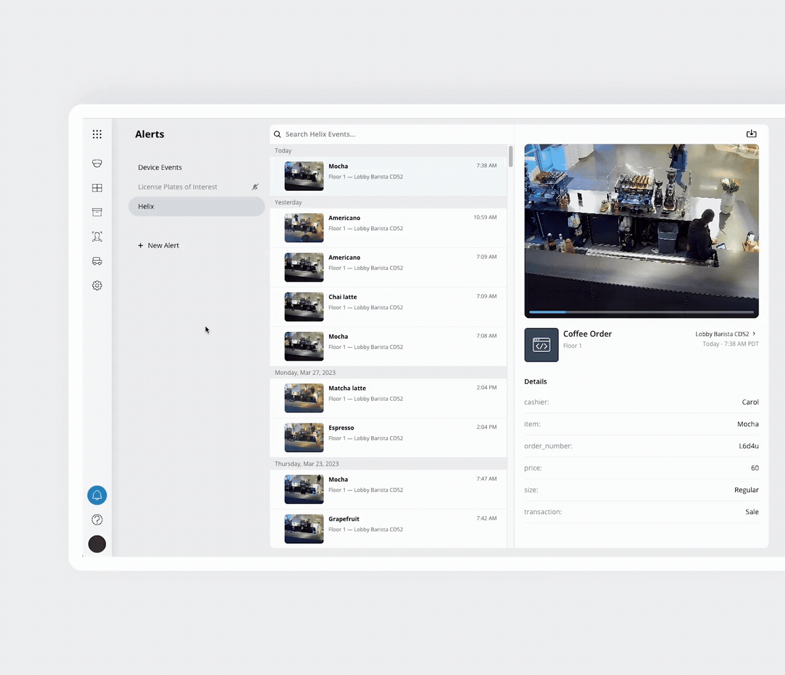Focus the Search Helix Events field
The height and width of the screenshot is (675, 785).
pyautogui.click(x=392, y=134)
